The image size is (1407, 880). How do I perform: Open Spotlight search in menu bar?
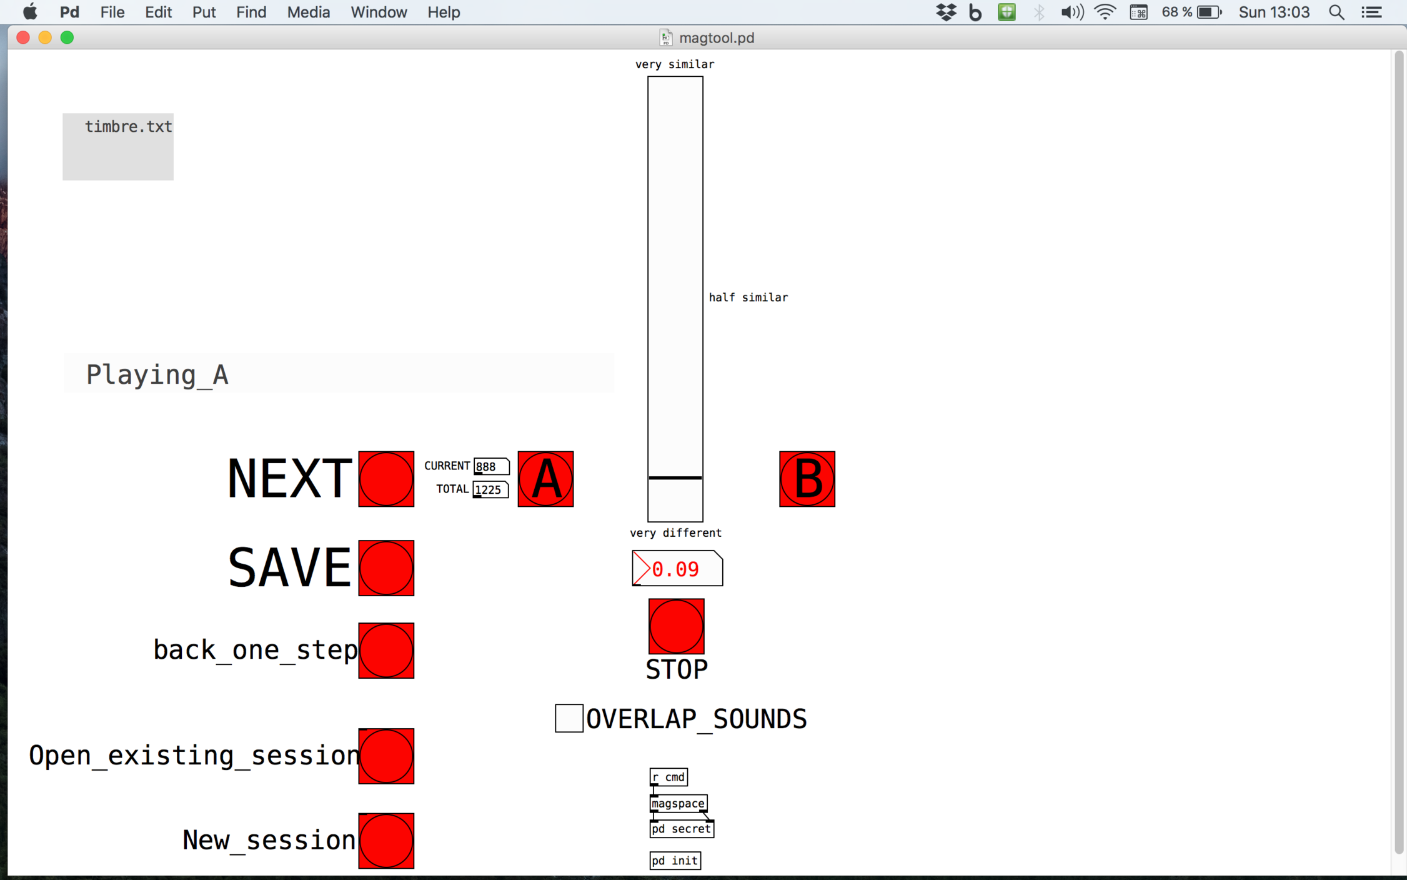pyautogui.click(x=1336, y=12)
